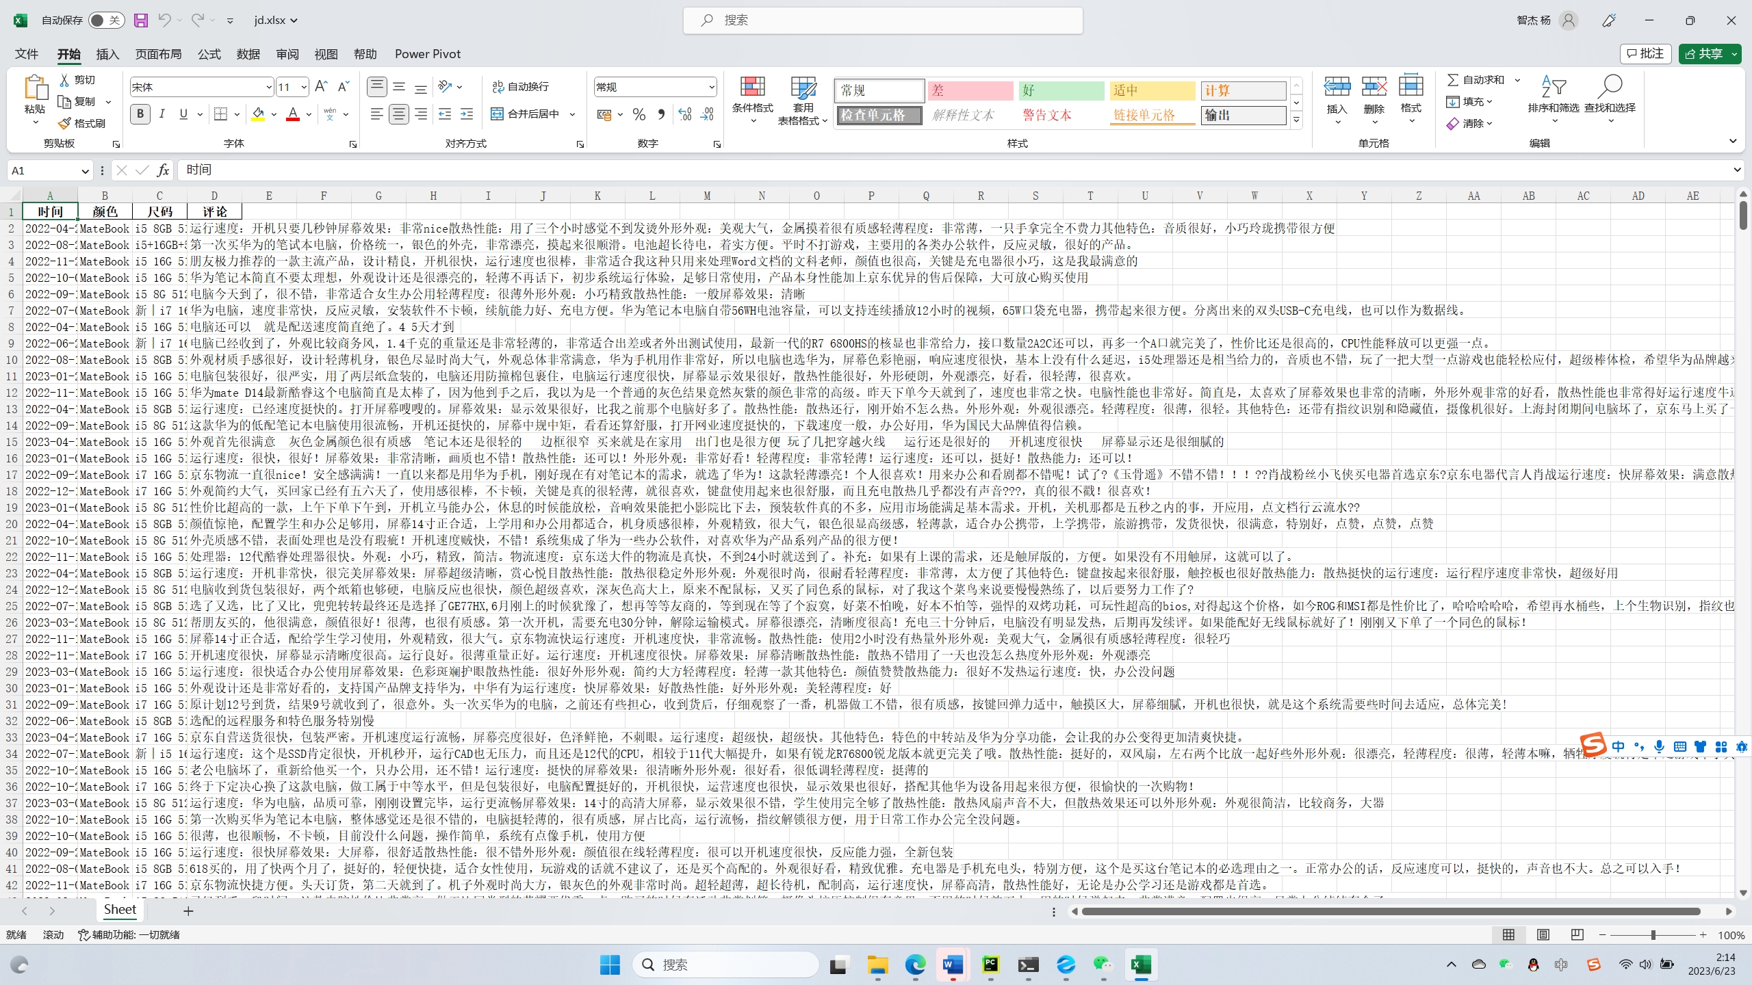Open the Power Pivot tab
This screenshot has width=1752, height=985.
click(x=428, y=54)
